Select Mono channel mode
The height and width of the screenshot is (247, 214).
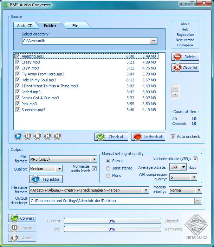(108, 175)
